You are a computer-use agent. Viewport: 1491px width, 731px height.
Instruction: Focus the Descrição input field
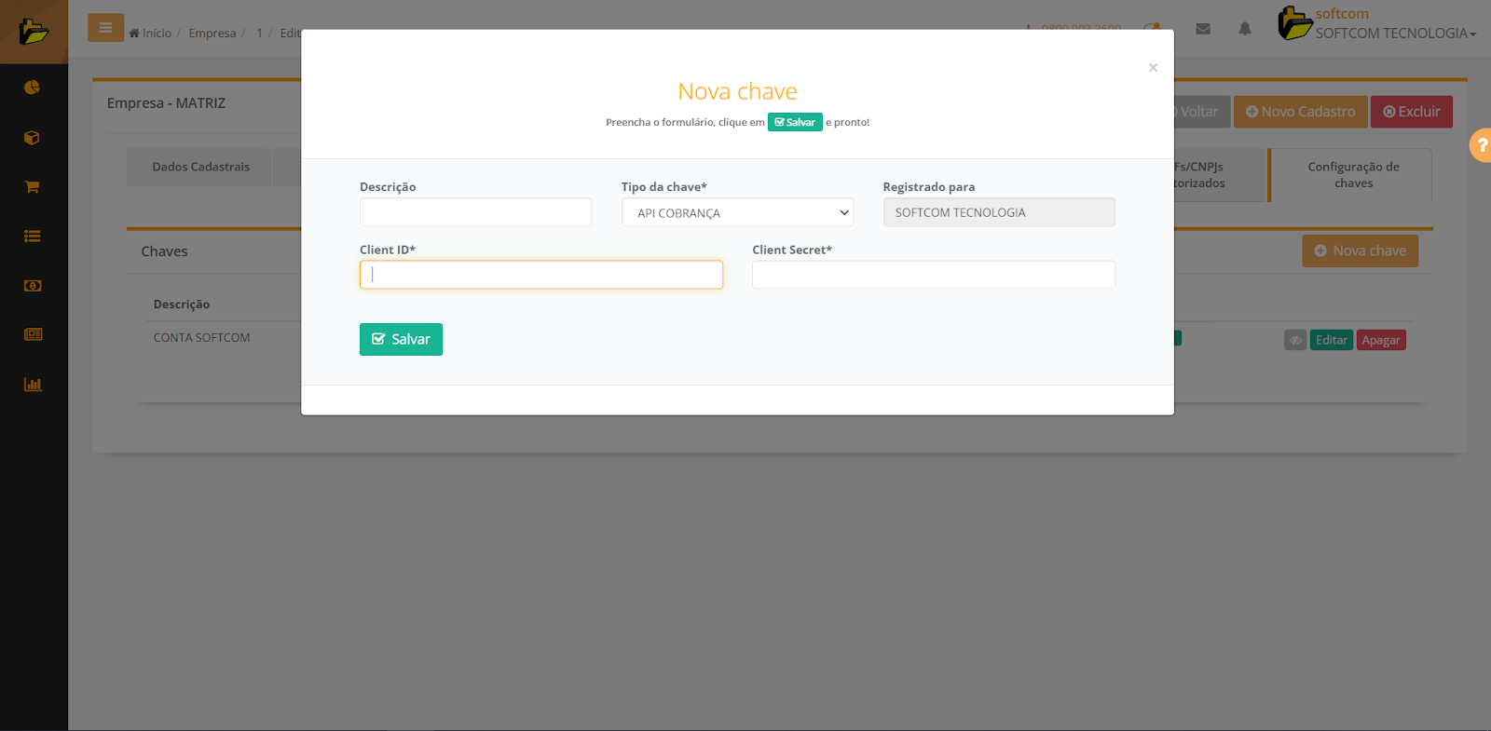tap(475, 212)
